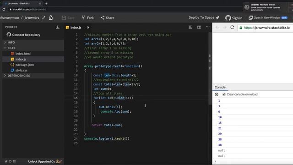Click browser address bar stackblitz.com
The image size is (293, 165).
pos(29,9)
